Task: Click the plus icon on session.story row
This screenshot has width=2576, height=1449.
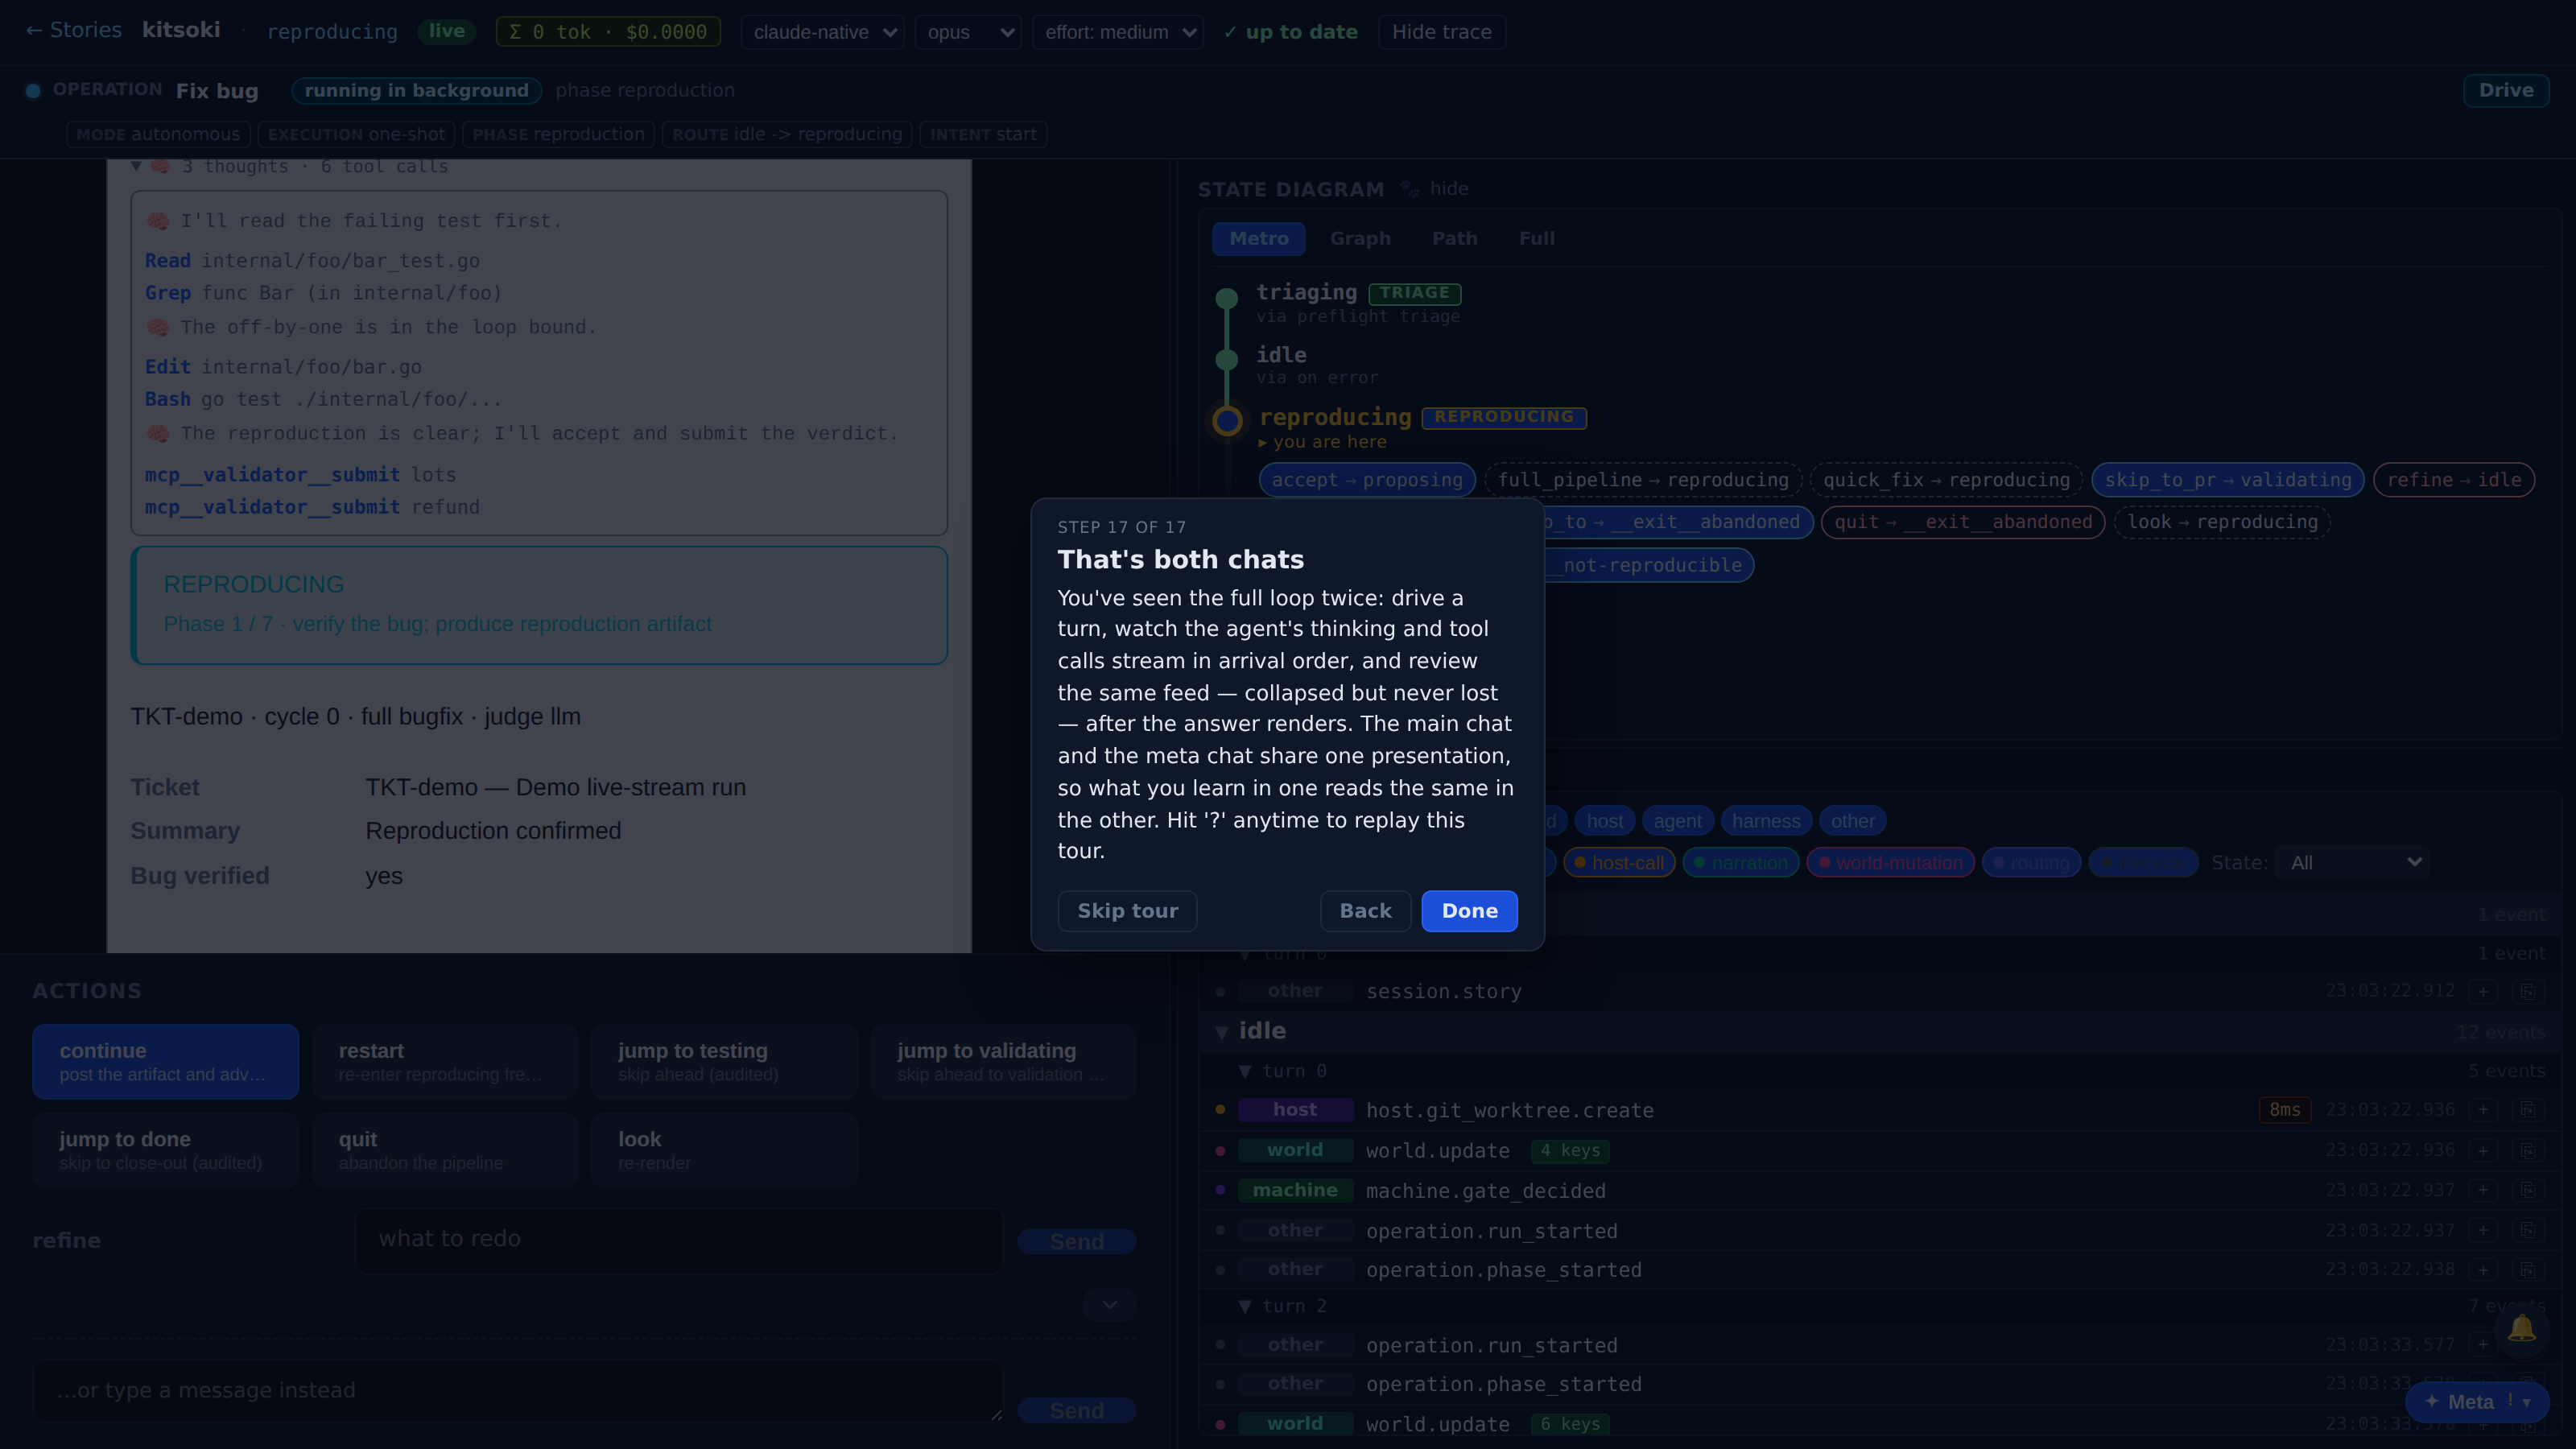Action: pyautogui.click(x=2483, y=991)
